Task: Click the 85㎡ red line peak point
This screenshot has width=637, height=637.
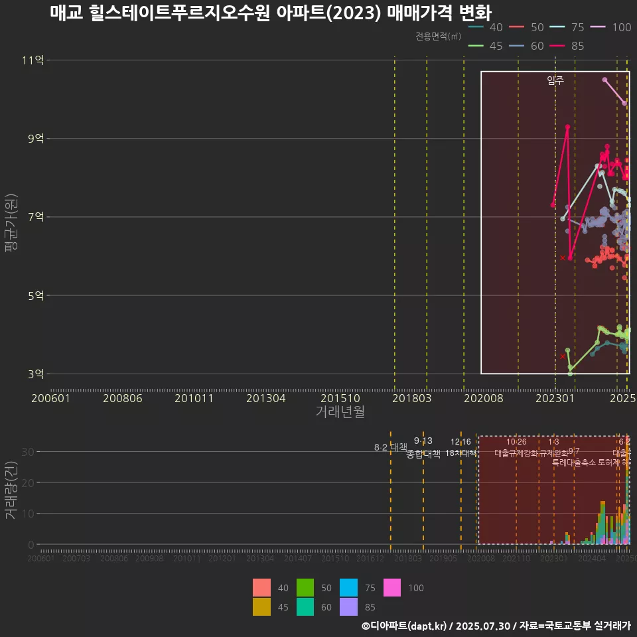Action: [567, 127]
